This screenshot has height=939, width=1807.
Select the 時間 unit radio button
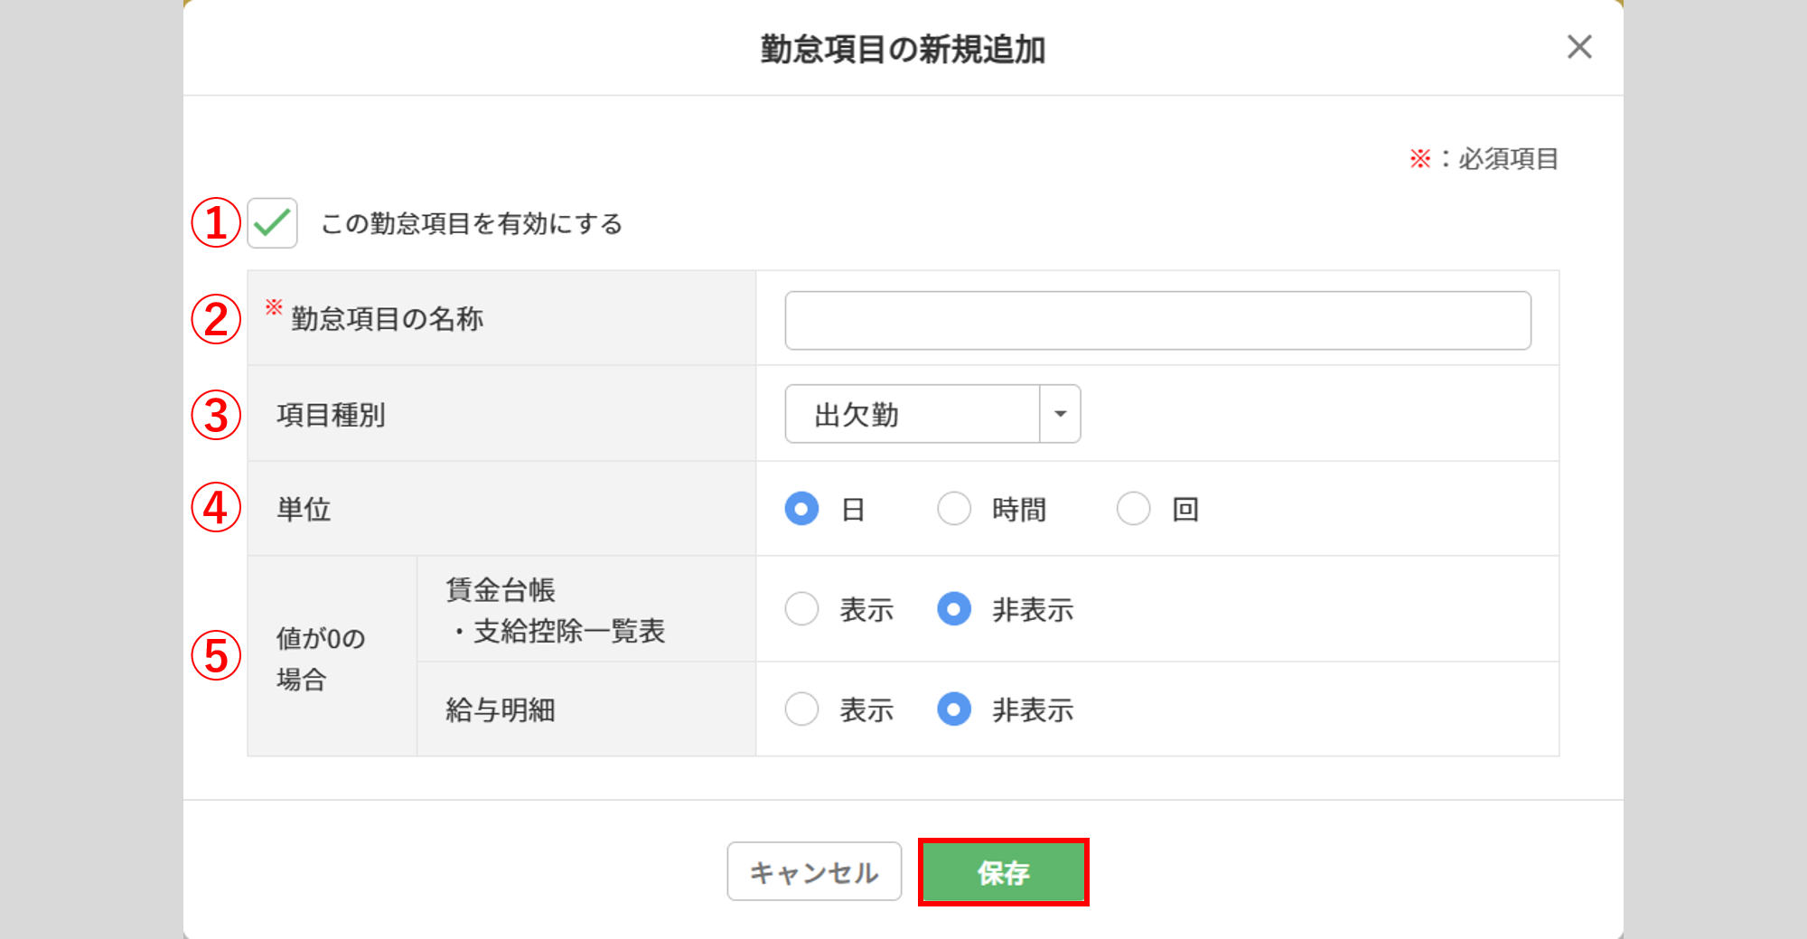(x=954, y=509)
